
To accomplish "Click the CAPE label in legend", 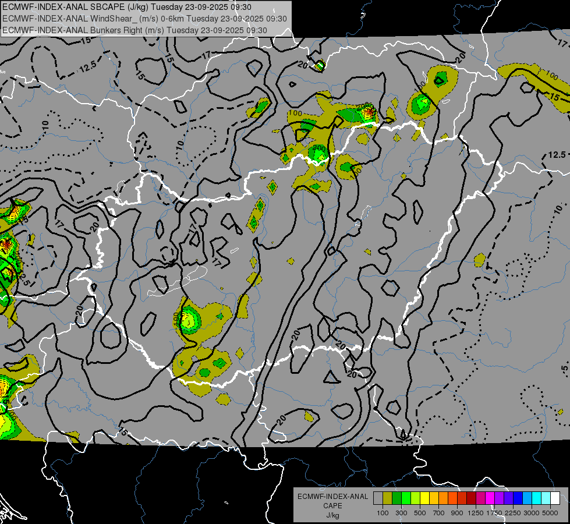I will [332, 506].
